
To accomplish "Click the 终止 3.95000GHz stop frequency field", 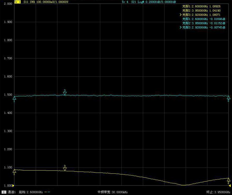I will coord(219,192).
